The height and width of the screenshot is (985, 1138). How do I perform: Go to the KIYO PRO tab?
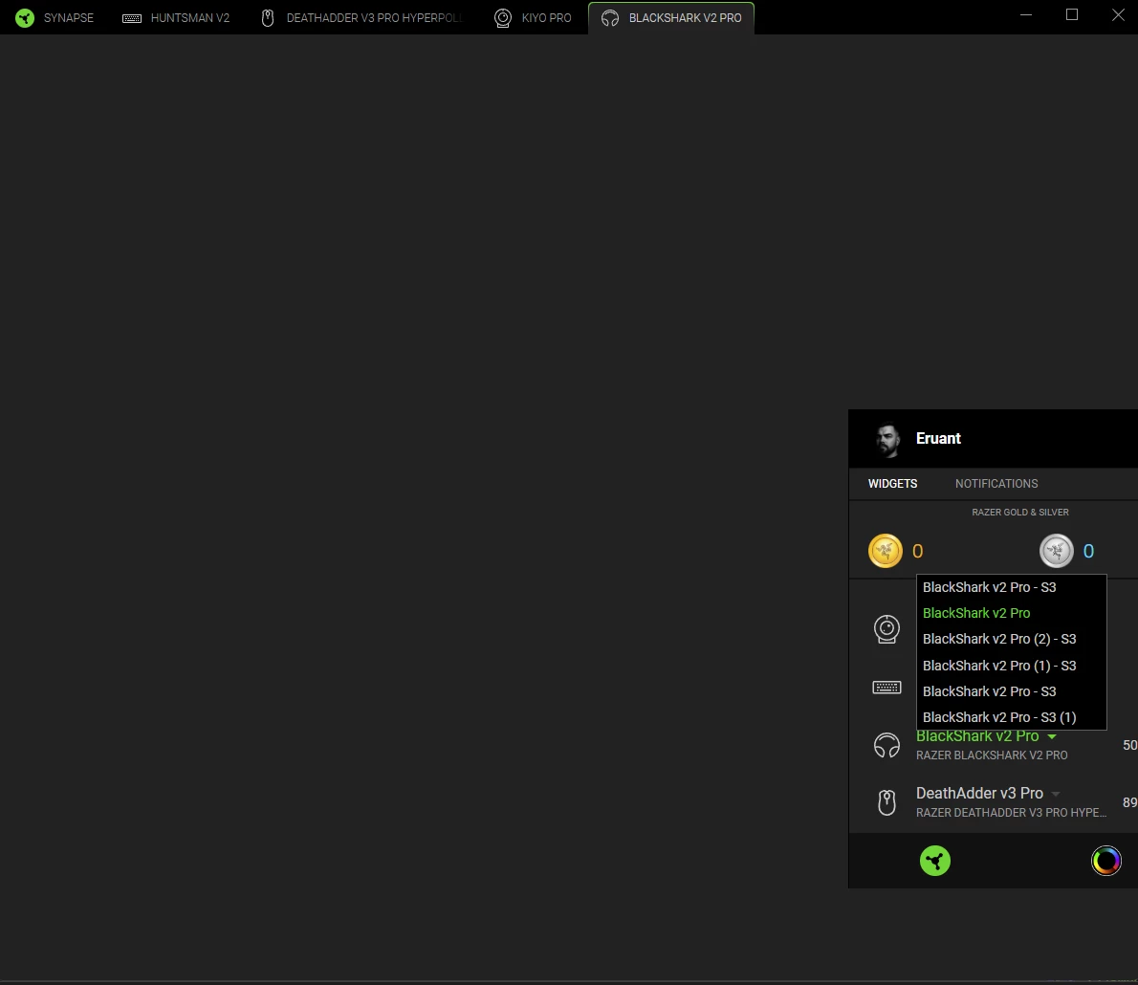point(533,17)
